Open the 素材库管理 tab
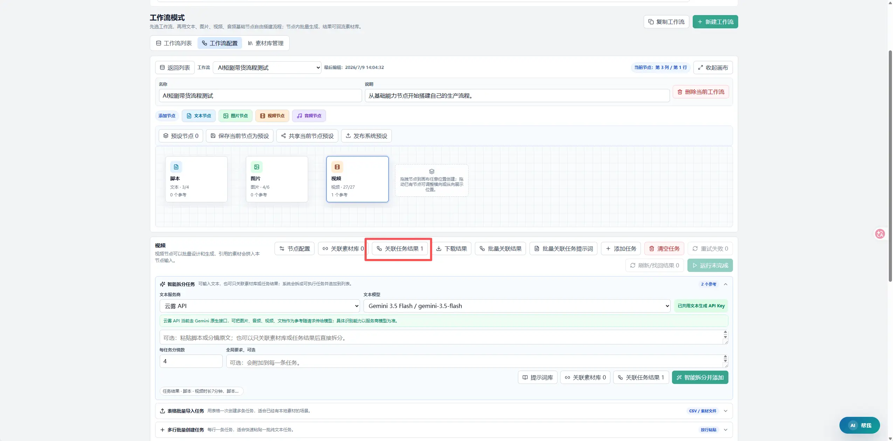Image resolution: width=893 pixels, height=441 pixels. (266, 43)
